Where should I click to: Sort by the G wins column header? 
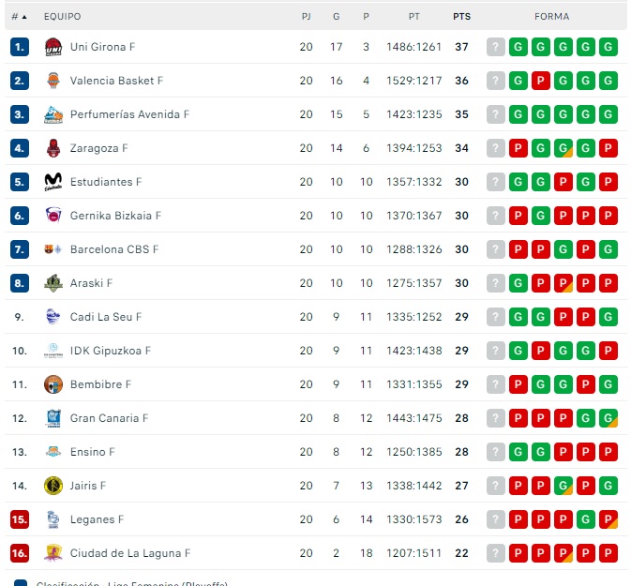[x=336, y=17]
